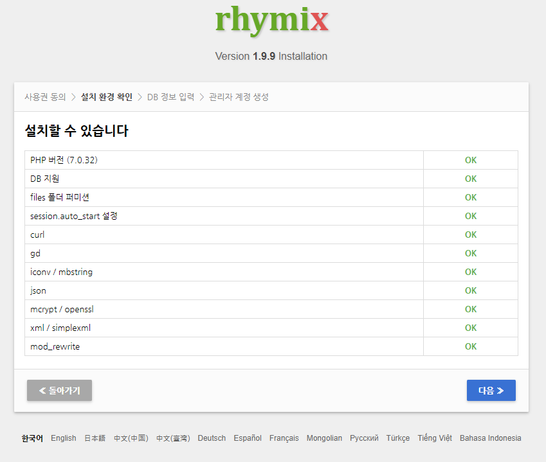Switch language to Bahasa Indonesia
This screenshot has height=462, width=546.
490,438
